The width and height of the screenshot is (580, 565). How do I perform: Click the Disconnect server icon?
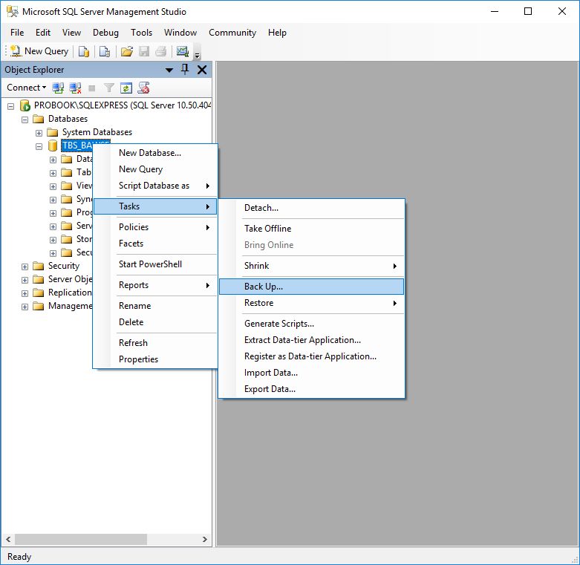tap(75, 88)
